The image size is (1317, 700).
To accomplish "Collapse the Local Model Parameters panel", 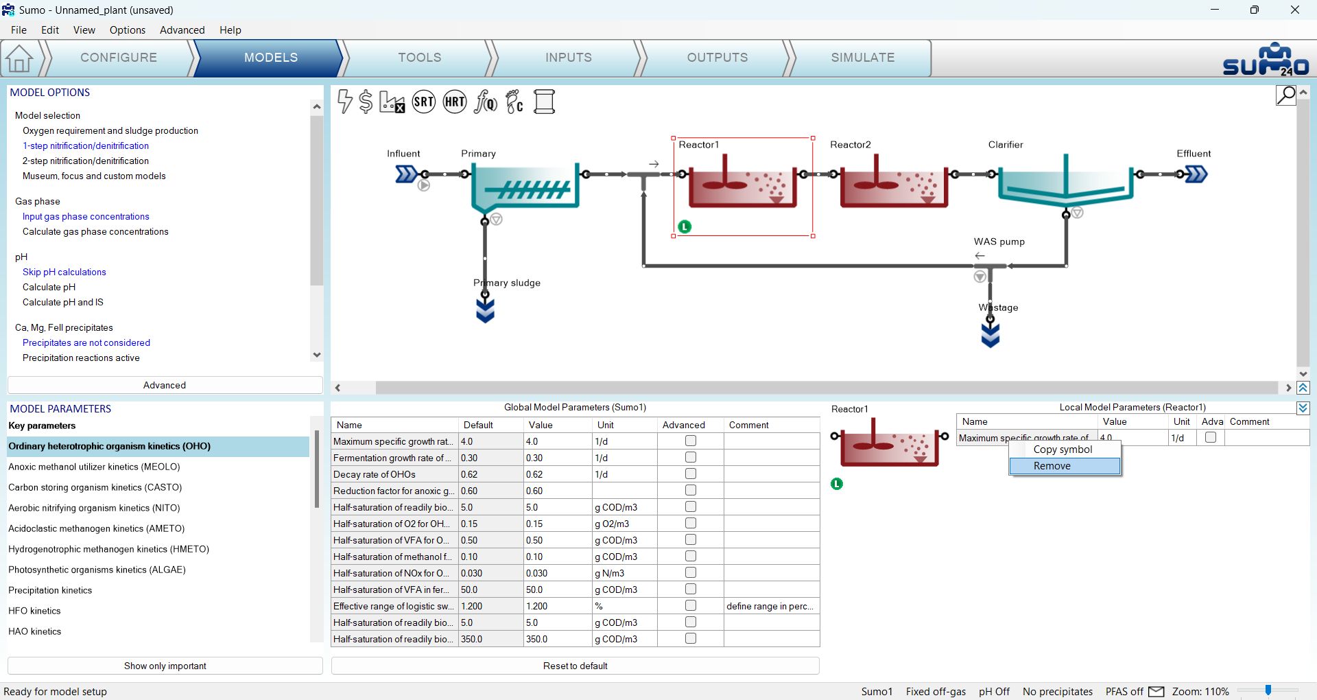I will (1303, 408).
